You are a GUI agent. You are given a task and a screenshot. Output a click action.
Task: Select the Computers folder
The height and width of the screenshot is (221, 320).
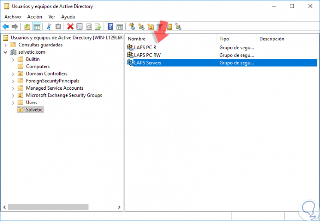tap(38, 66)
